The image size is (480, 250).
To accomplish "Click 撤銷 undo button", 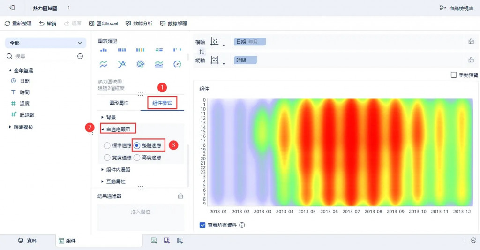I will (x=48, y=23).
